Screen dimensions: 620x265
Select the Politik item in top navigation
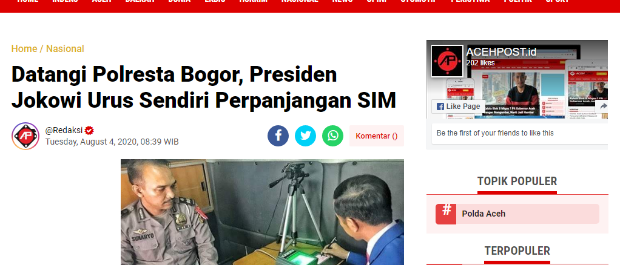517,2
